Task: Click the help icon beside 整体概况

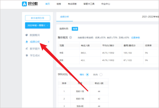Action: click(70, 37)
